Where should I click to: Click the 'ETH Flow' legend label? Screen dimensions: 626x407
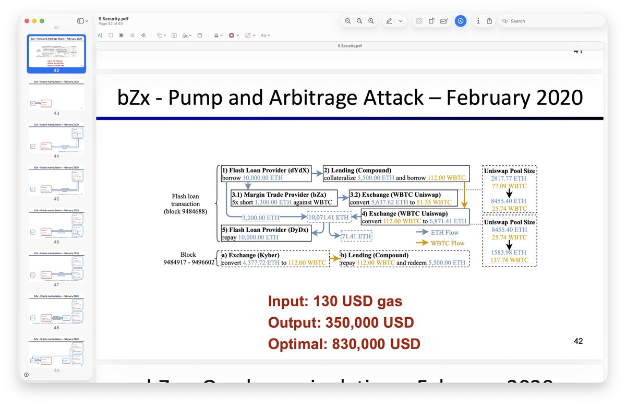coord(445,232)
